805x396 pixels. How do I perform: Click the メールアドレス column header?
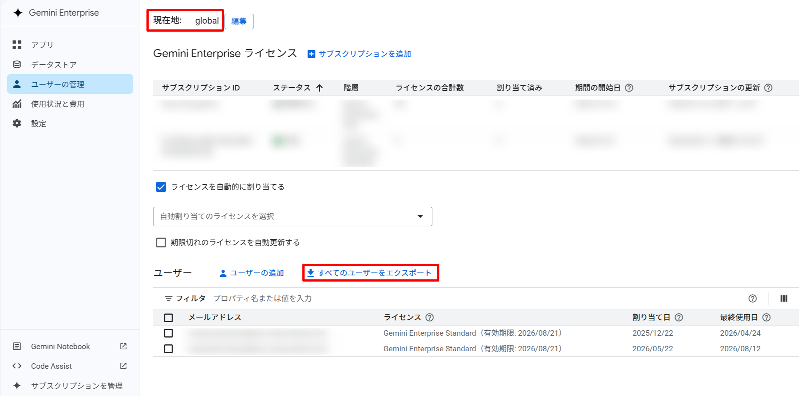[215, 318]
